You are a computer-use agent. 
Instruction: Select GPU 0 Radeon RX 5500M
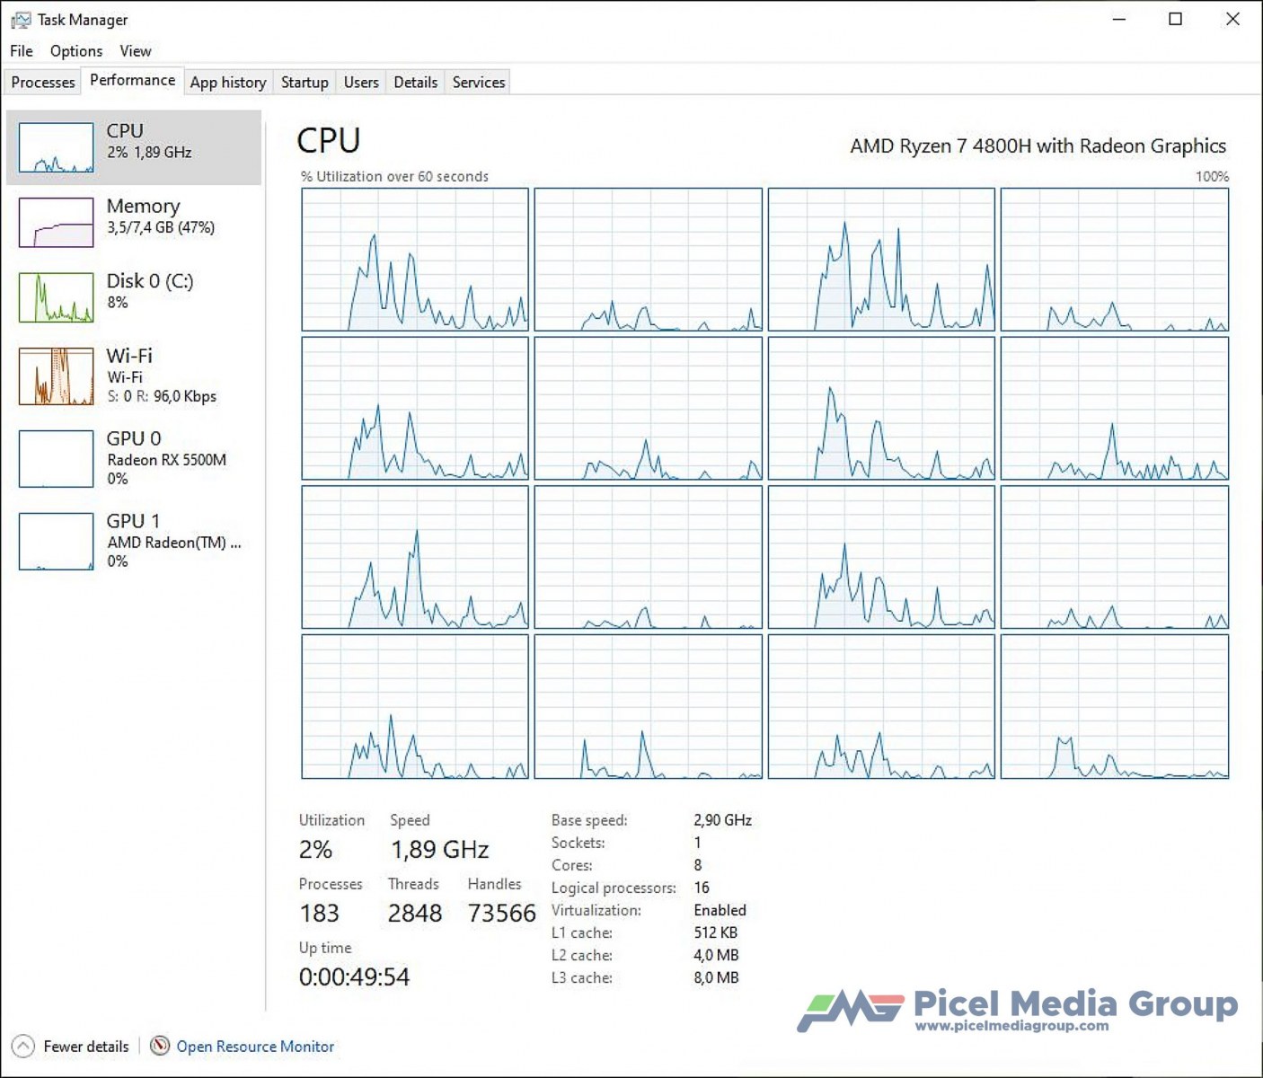[x=133, y=458]
